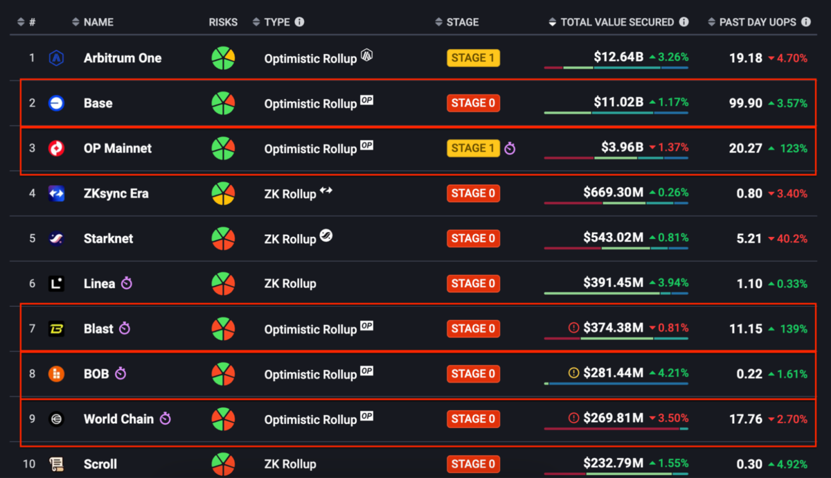Open the risk pie chart for World Chain
Viewport: 831px width, 478px height.
[x=223, y=419]
